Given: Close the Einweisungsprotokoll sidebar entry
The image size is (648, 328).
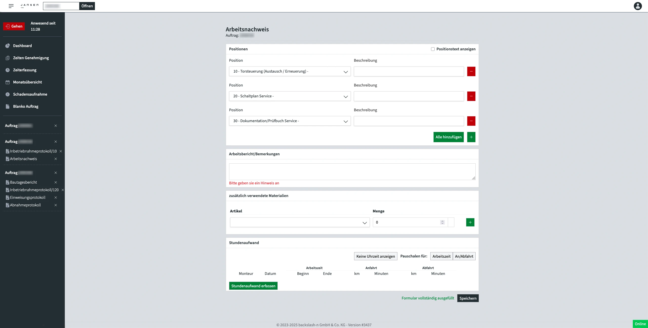Looking at the screenshot, I should 56,198.
